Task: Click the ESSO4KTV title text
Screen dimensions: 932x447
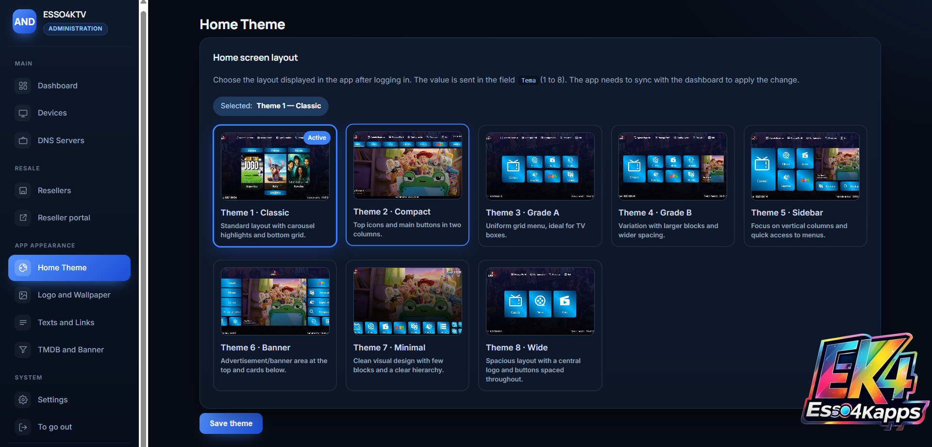Action: pyautogui.click(x=65, y=15)
